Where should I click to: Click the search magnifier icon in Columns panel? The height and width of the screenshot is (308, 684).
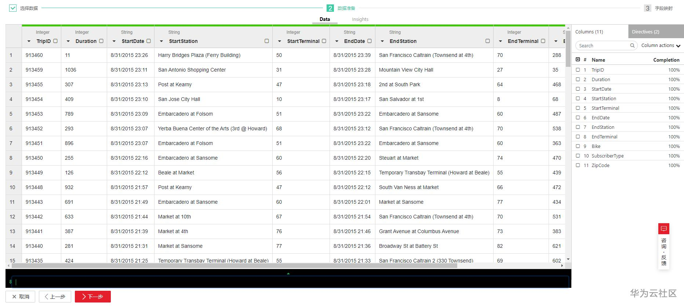point(632,46)
